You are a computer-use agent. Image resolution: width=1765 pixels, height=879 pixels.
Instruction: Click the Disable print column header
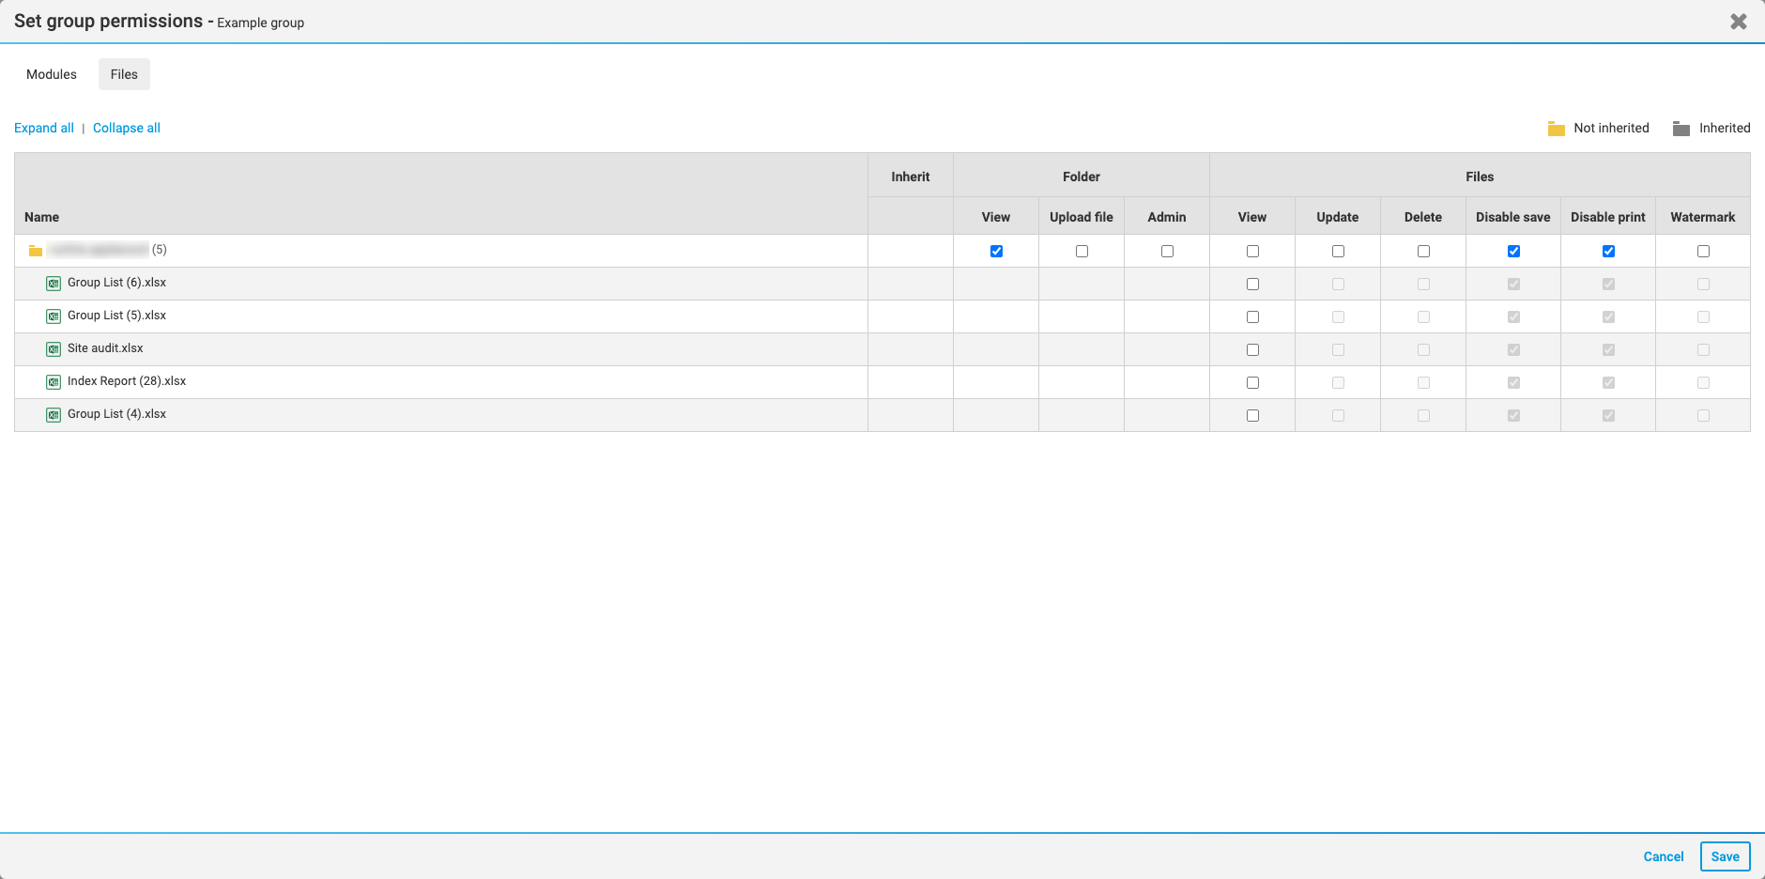tap(1608, 217)
